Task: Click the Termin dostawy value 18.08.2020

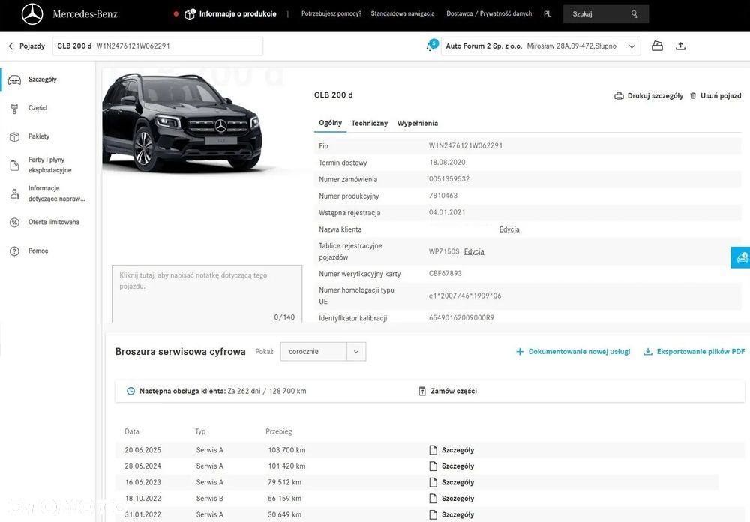Action: tap(447, 163)
